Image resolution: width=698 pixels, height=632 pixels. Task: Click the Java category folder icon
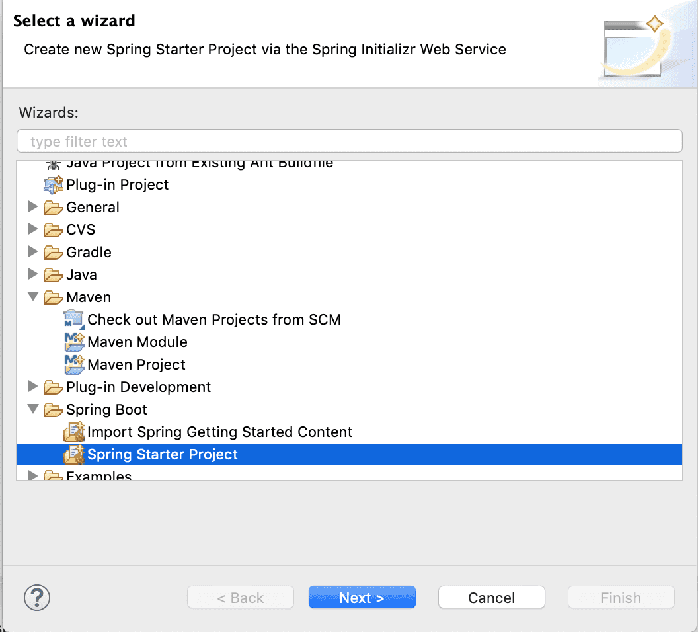coord(54,274)
